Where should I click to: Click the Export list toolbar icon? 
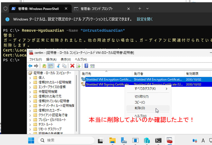click(x=78, y=66)
